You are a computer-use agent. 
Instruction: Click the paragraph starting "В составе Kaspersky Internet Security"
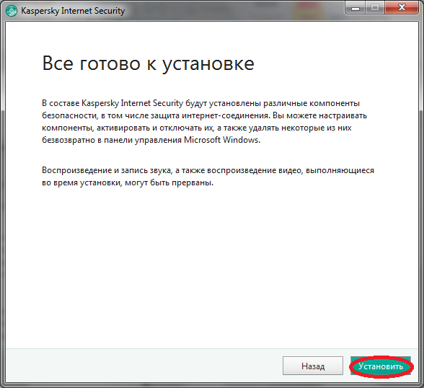point(205,121)
